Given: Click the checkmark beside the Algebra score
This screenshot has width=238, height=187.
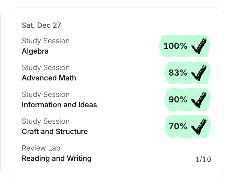Looking at the screenshot, I should (x=200, y=46).
